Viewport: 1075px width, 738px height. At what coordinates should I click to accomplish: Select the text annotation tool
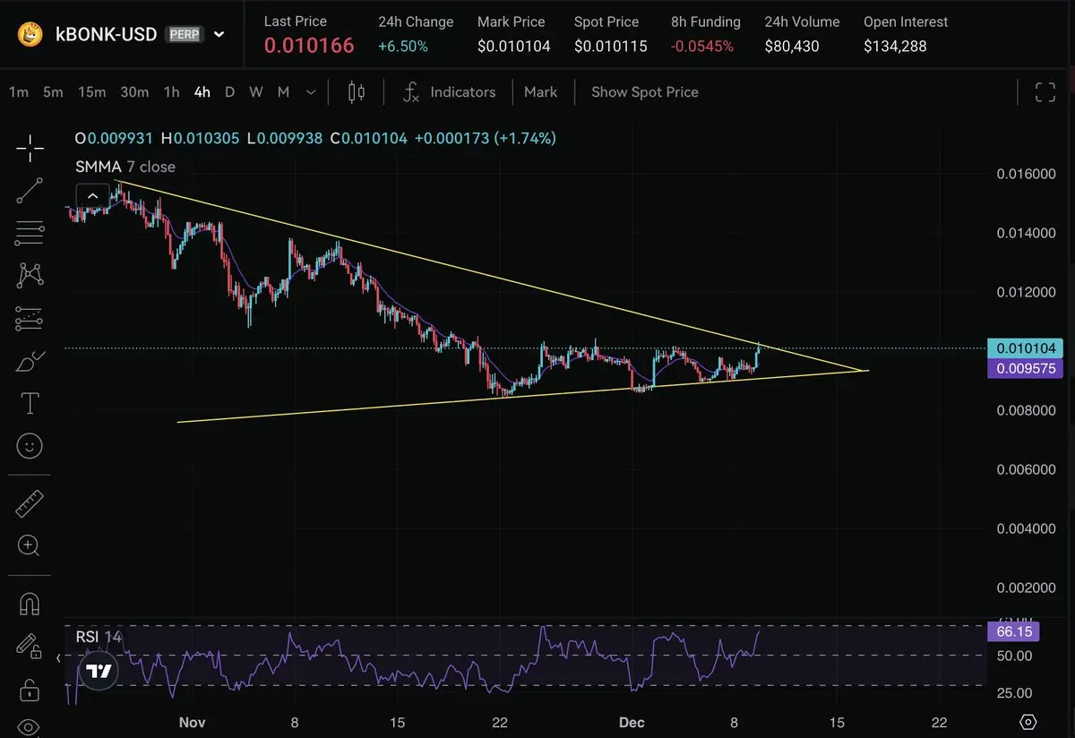pyautogui.click(x=30, y=403)
